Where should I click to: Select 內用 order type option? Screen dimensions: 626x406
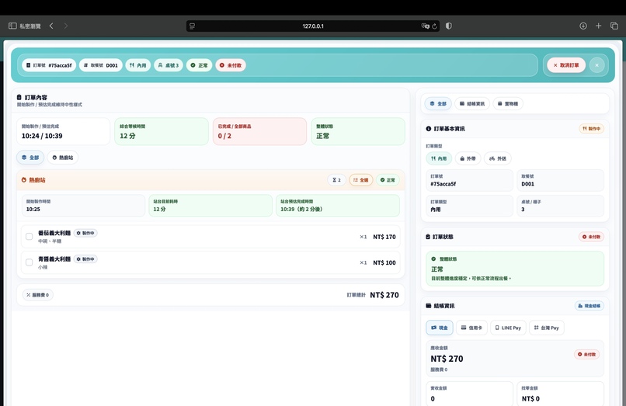click(x=439, y=158)
